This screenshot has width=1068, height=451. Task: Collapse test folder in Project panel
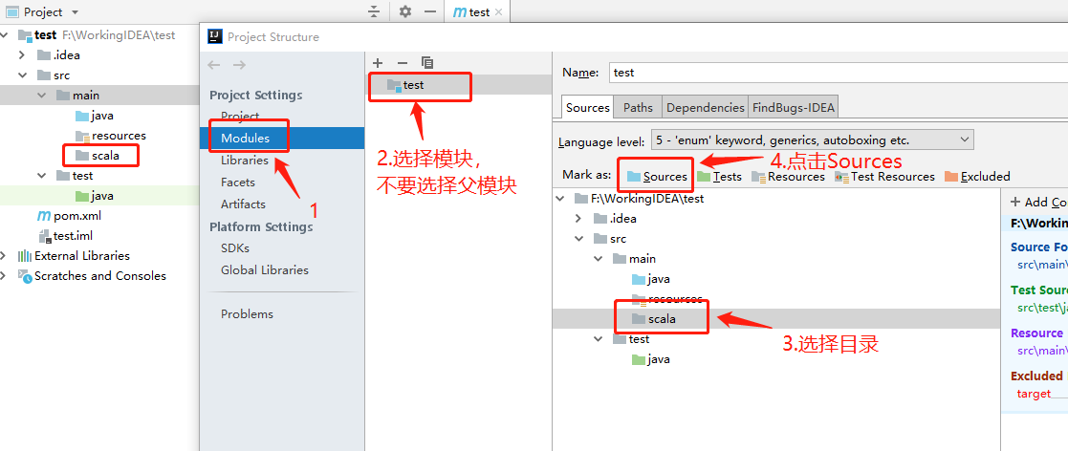[40, 176]
